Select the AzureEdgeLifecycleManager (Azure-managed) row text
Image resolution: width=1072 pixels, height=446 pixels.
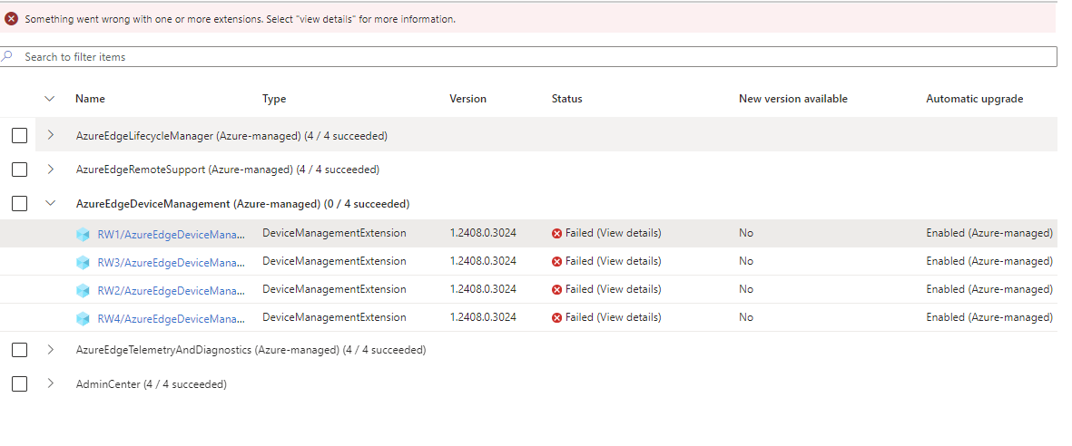point(231,136)
